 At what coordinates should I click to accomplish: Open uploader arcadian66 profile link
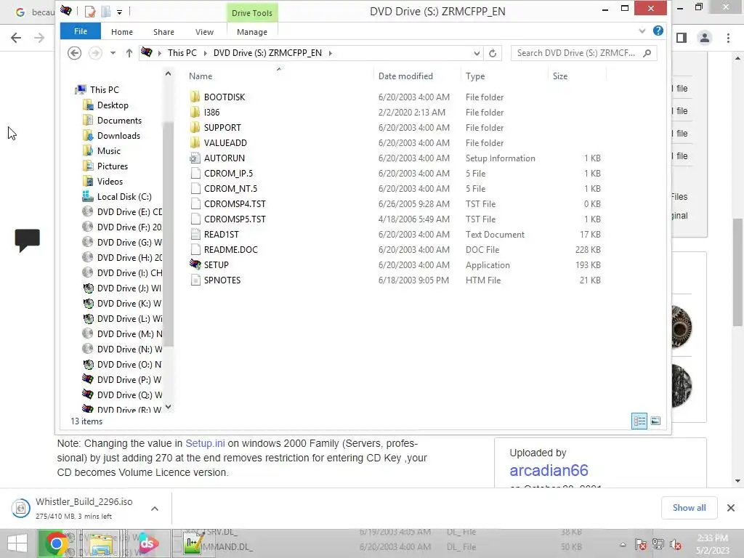click(x=549, y=470)
